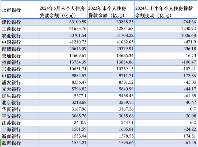Screen dimensions: 198x147
Task: Select the change value -45.05
Action: (190, 82)
